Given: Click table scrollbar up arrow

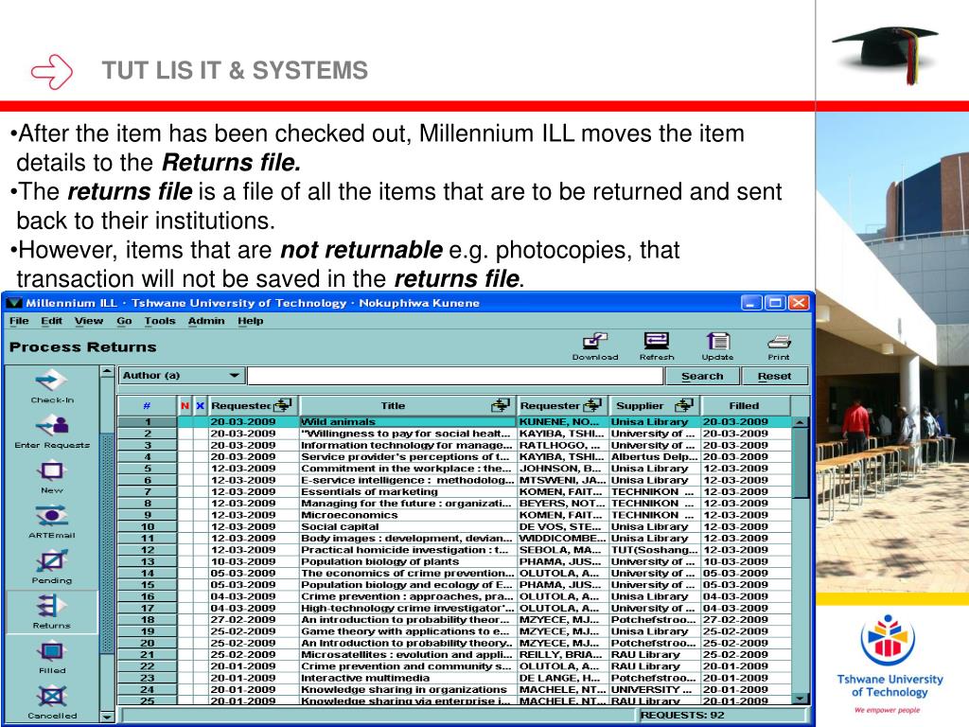Looking at the screenshot, I should pyautogui.click(x=801, y=422).
